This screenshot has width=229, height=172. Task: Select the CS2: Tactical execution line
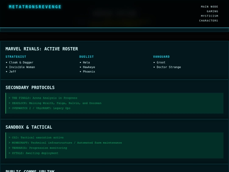pos(36,138)
